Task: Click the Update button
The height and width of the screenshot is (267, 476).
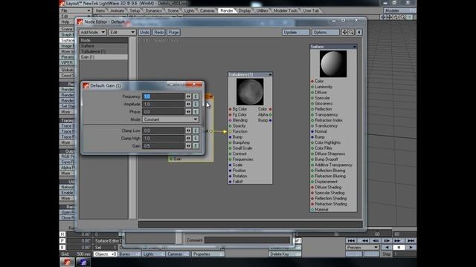Action: (296, 32)
